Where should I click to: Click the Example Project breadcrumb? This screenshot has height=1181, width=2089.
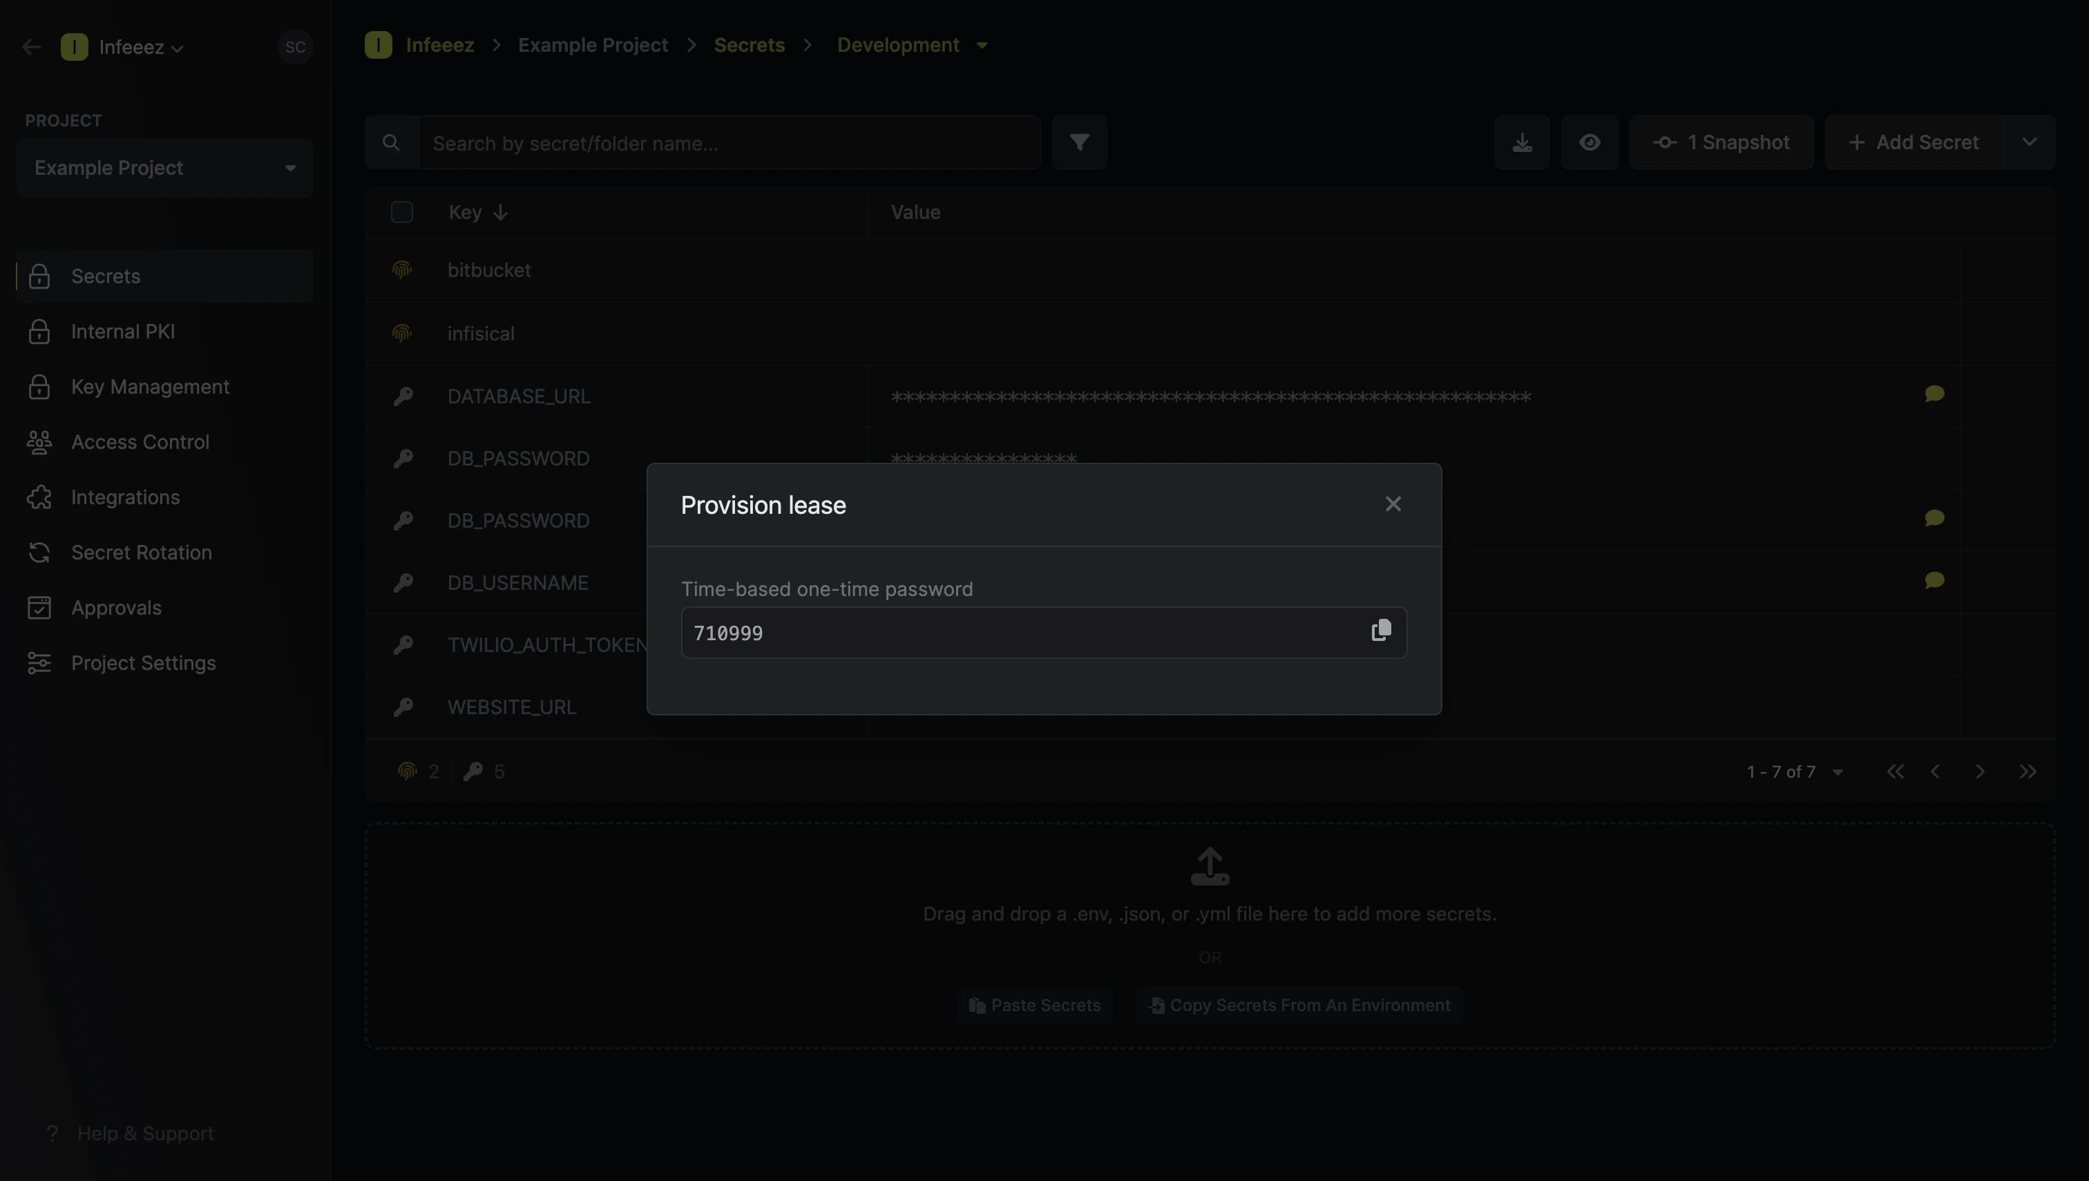coord(593,46)
